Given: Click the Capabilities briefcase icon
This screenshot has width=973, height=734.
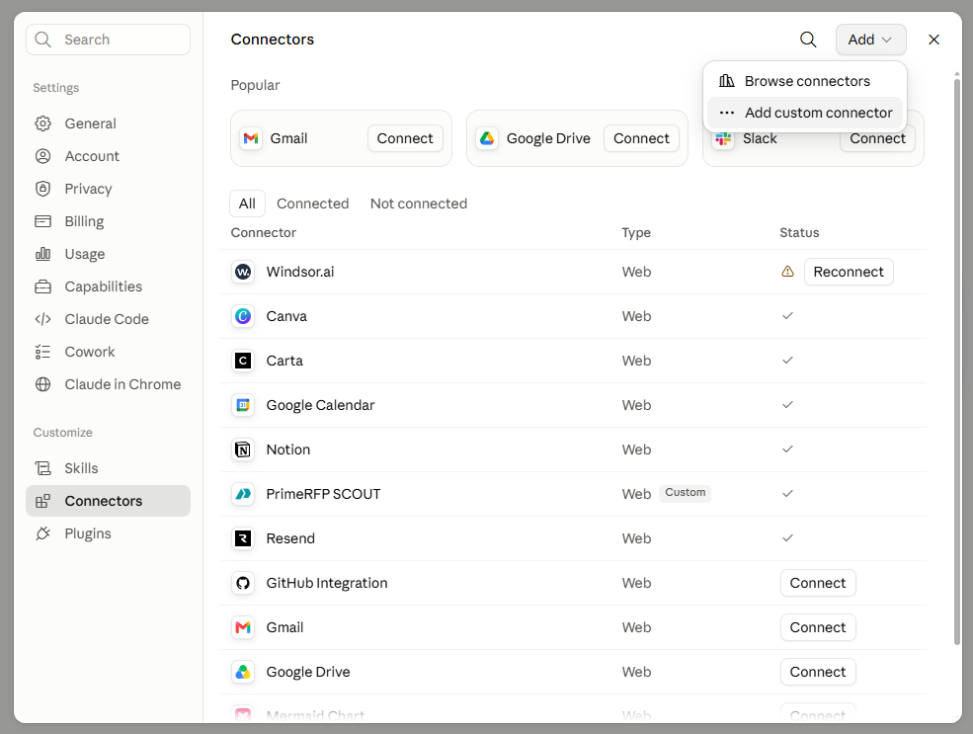Looking at the screenshot, I should click(x=42, y=286).
